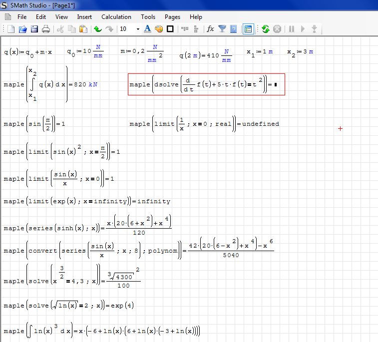Open the fx insert function dialog

pyautogui.click(x=210, y=29)
